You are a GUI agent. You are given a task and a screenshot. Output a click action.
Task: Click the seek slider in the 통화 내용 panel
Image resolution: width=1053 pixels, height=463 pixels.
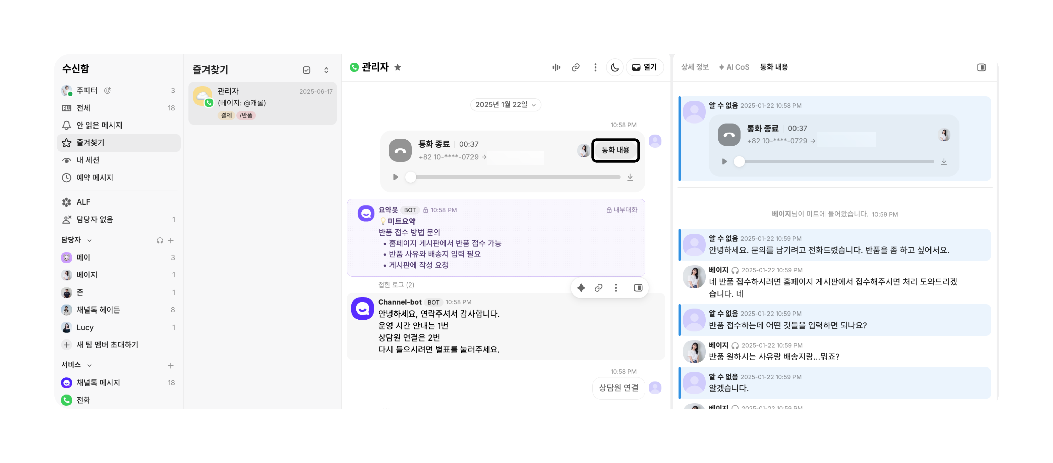(834, 162)
